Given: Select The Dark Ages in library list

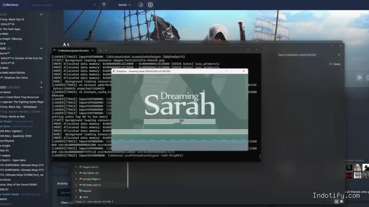Looking at the screenshot, I should 10,29.
